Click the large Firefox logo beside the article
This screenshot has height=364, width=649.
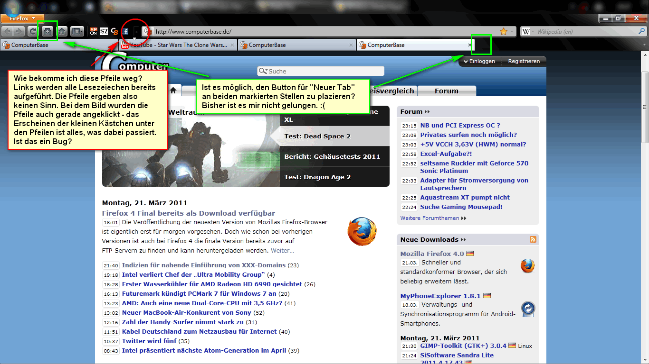362,231
